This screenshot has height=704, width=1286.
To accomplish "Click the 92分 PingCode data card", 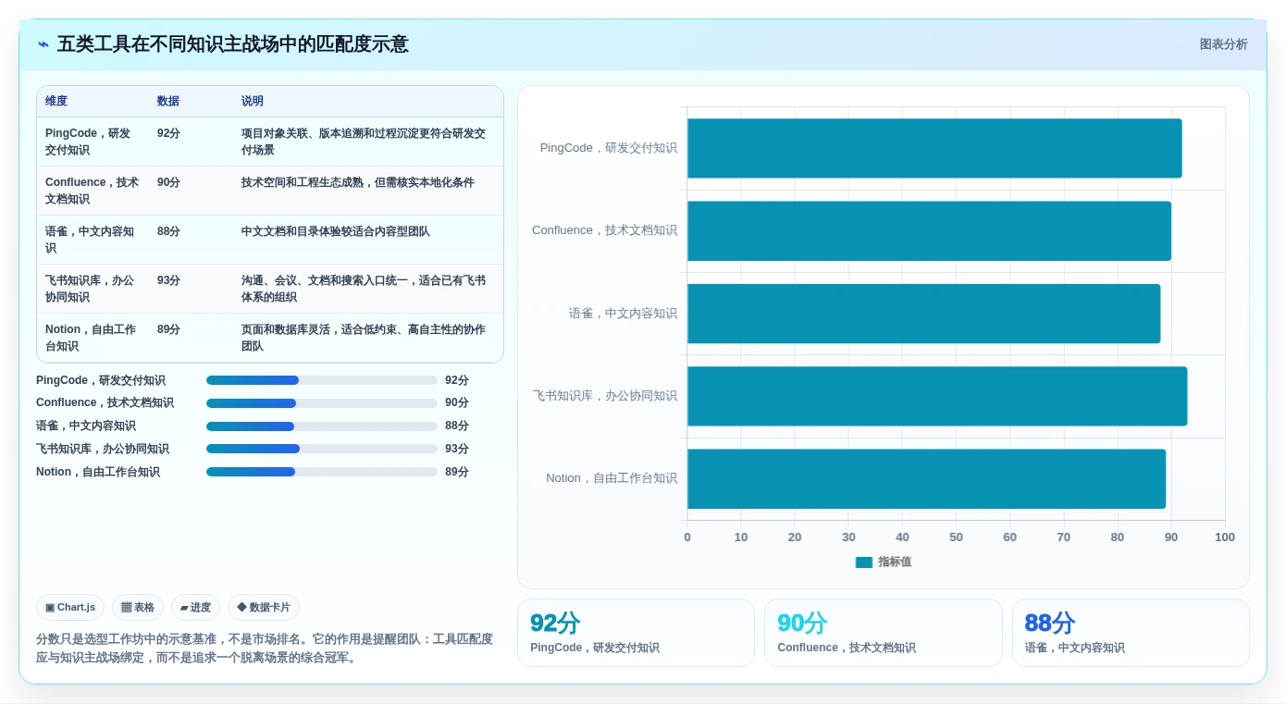I will pos(636,633).
